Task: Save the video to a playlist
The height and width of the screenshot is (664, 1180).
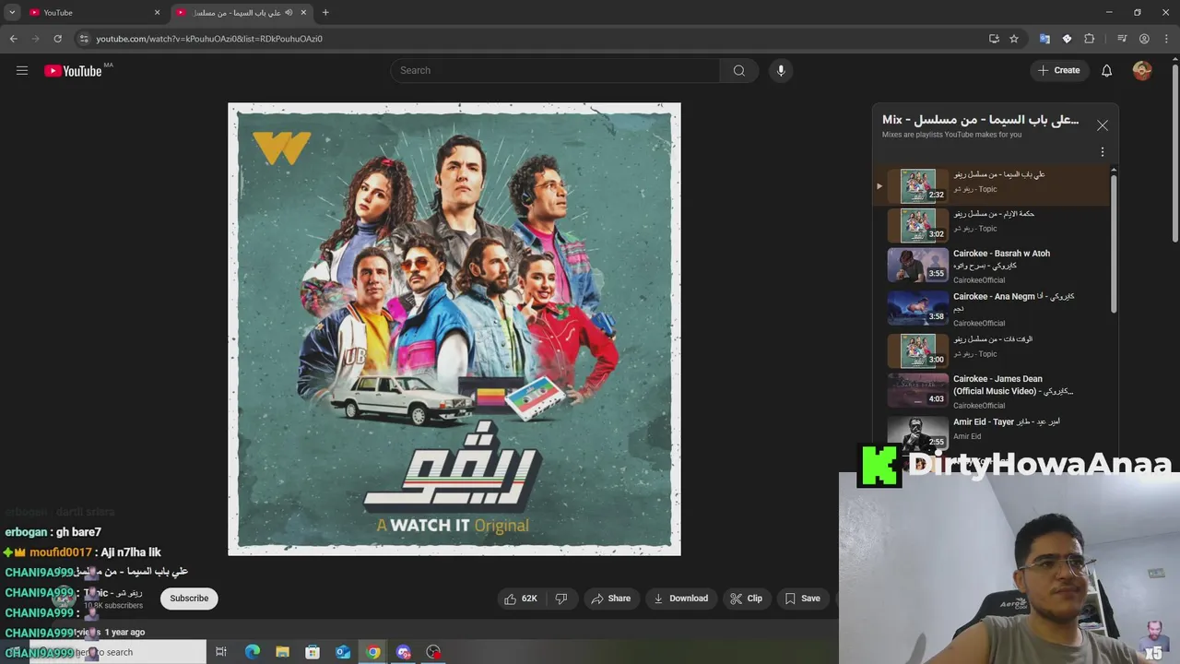Action: (802, 599)
